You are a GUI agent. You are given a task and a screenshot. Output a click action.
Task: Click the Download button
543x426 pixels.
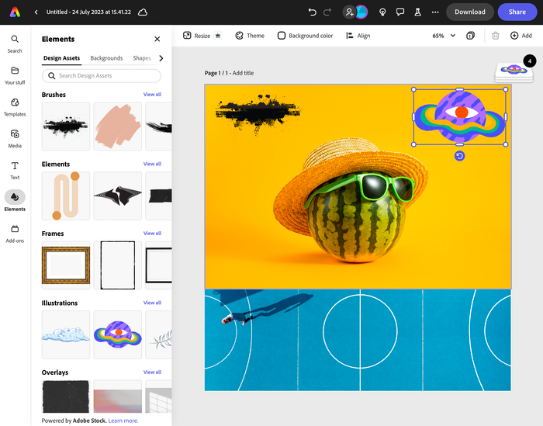(x=469, y=12)
